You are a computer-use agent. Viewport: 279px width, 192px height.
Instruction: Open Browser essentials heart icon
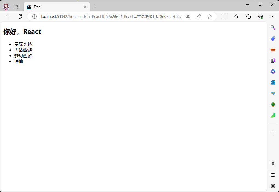[260, 16]
